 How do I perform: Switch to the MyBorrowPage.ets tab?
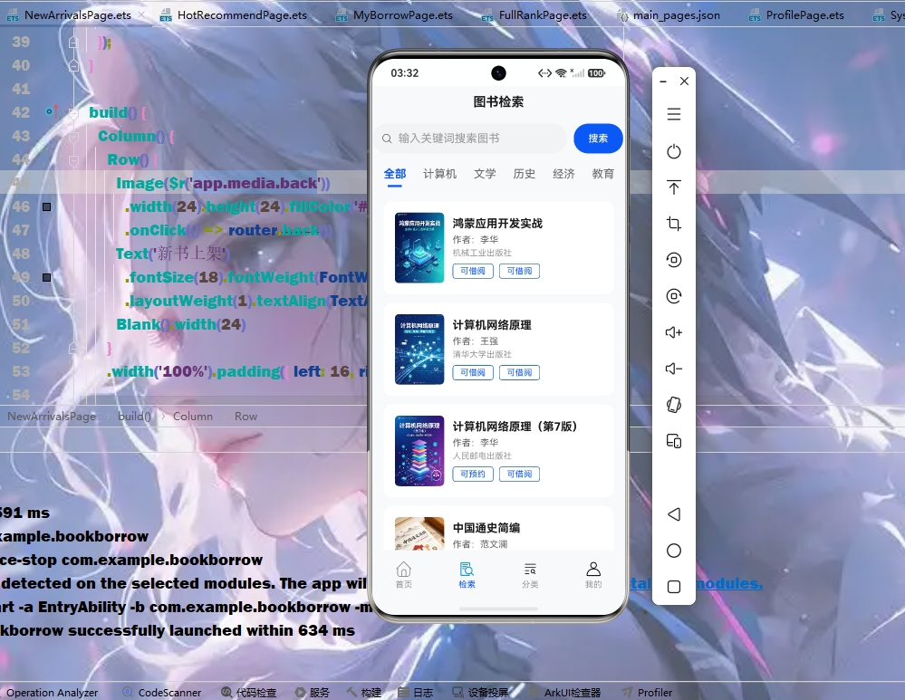click(x=395, y=15)
